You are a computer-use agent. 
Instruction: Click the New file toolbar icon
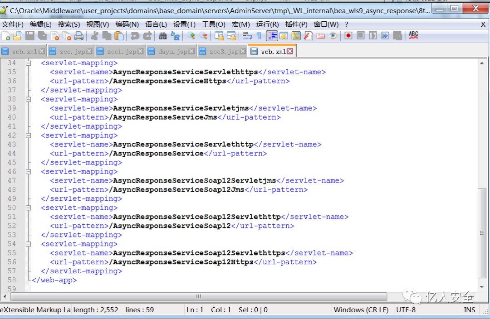pos(5,36)
